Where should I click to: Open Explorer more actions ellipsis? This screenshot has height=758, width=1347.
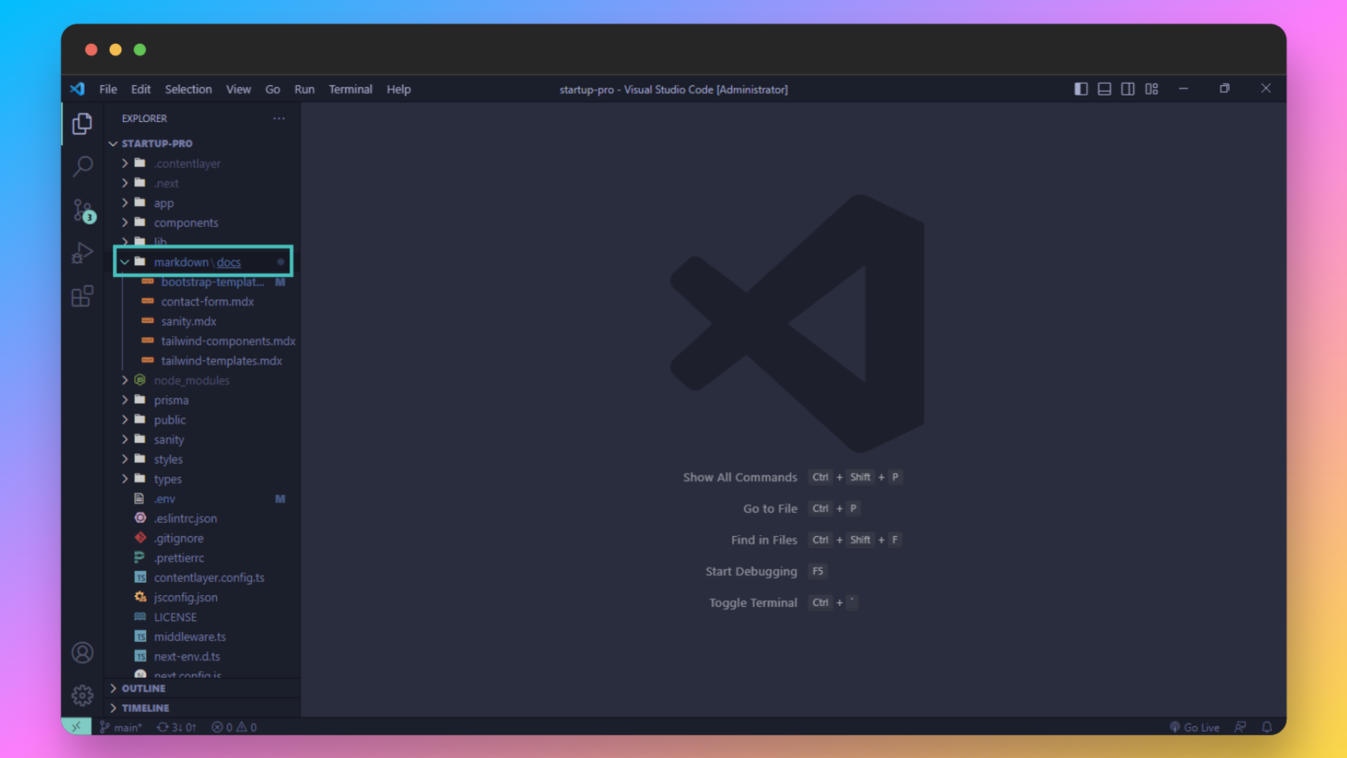(x=279, y=118)
